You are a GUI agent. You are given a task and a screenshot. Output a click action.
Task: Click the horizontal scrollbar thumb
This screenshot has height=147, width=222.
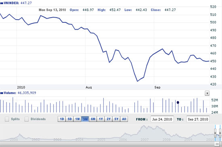(217, 144)
